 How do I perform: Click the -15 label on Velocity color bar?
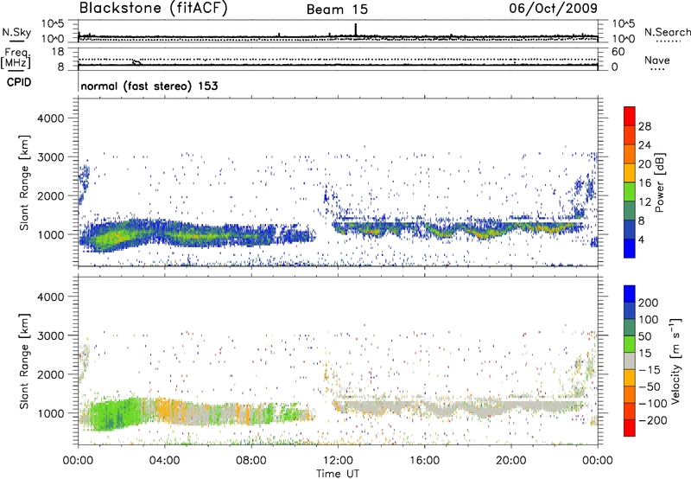(650, 370)
